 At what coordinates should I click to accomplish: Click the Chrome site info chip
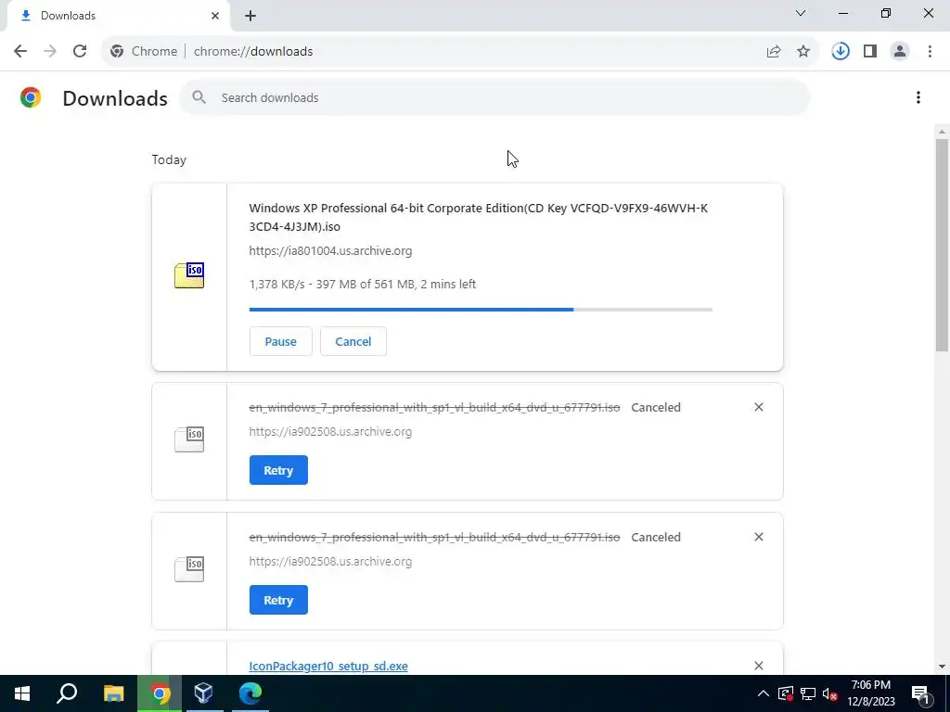144,52
